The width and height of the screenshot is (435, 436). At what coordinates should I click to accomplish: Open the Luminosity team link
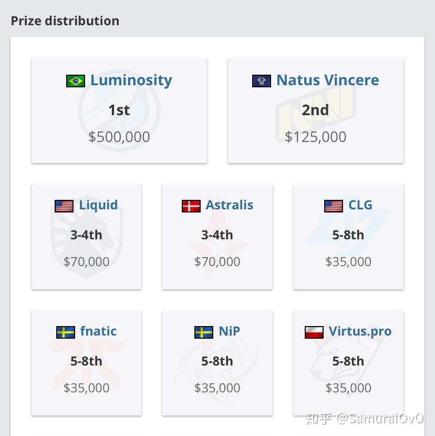tap(131, 80)
